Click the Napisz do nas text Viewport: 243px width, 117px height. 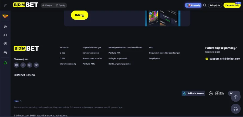click(x=213, y=52)
